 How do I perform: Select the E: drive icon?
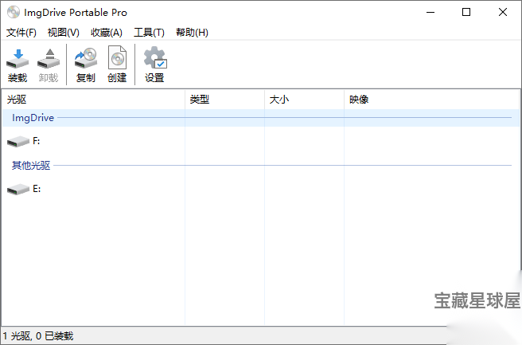(18, 190)
